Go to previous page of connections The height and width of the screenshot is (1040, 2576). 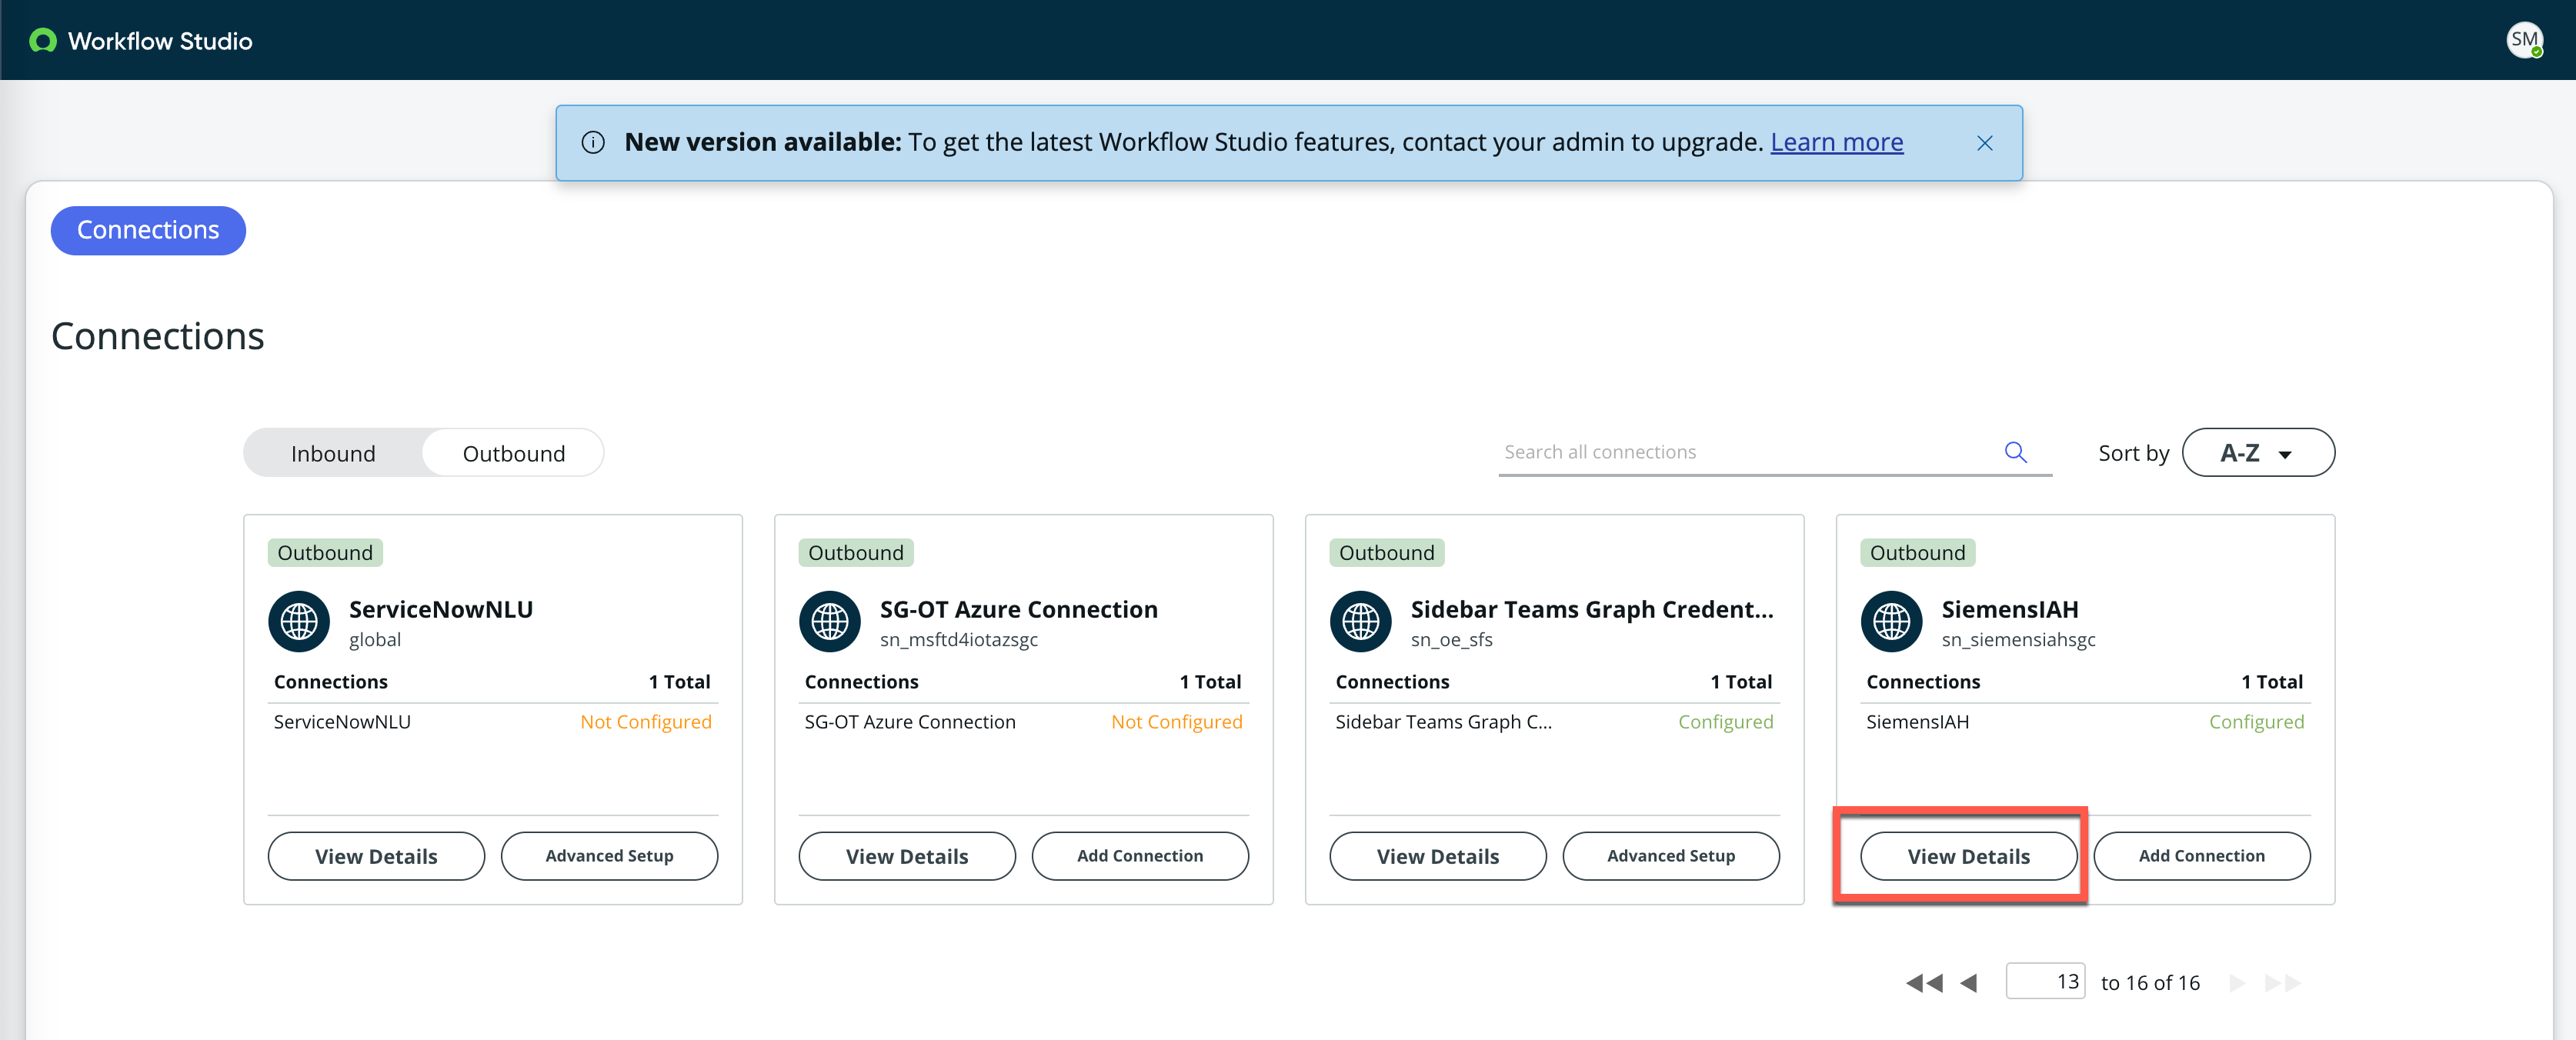1969,983
